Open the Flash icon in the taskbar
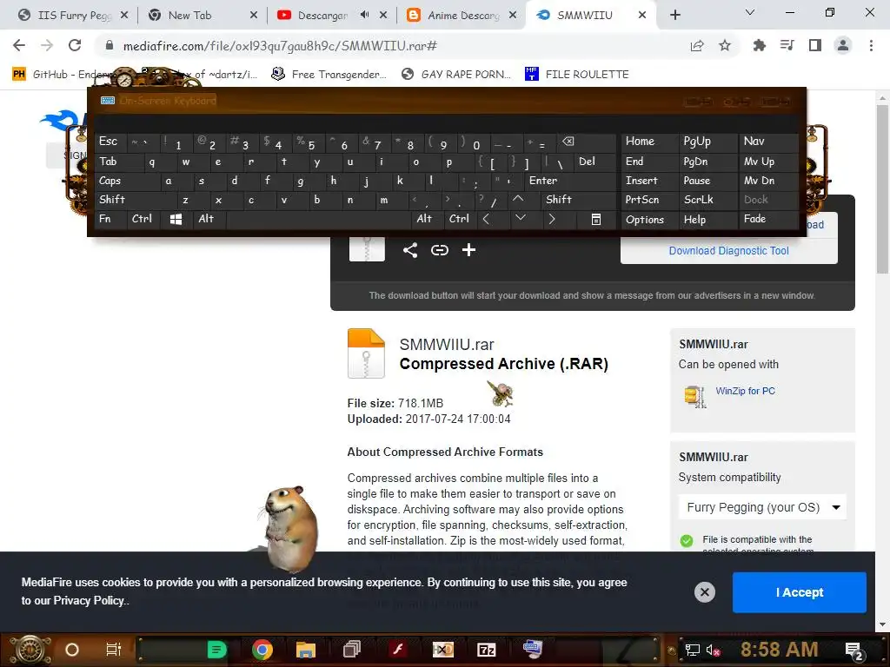This screenshot has height=667, width=890. tap(398, 649)
